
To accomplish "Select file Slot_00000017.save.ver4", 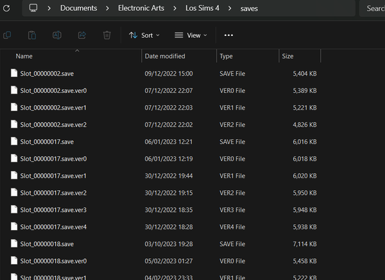I will [x=53, y=227].
